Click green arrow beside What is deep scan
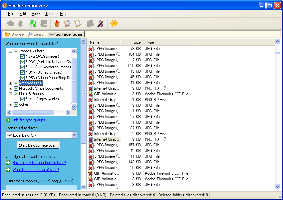The height and width of the screenshot is (200, 283). pyautogui.click(x=8, y=169)
